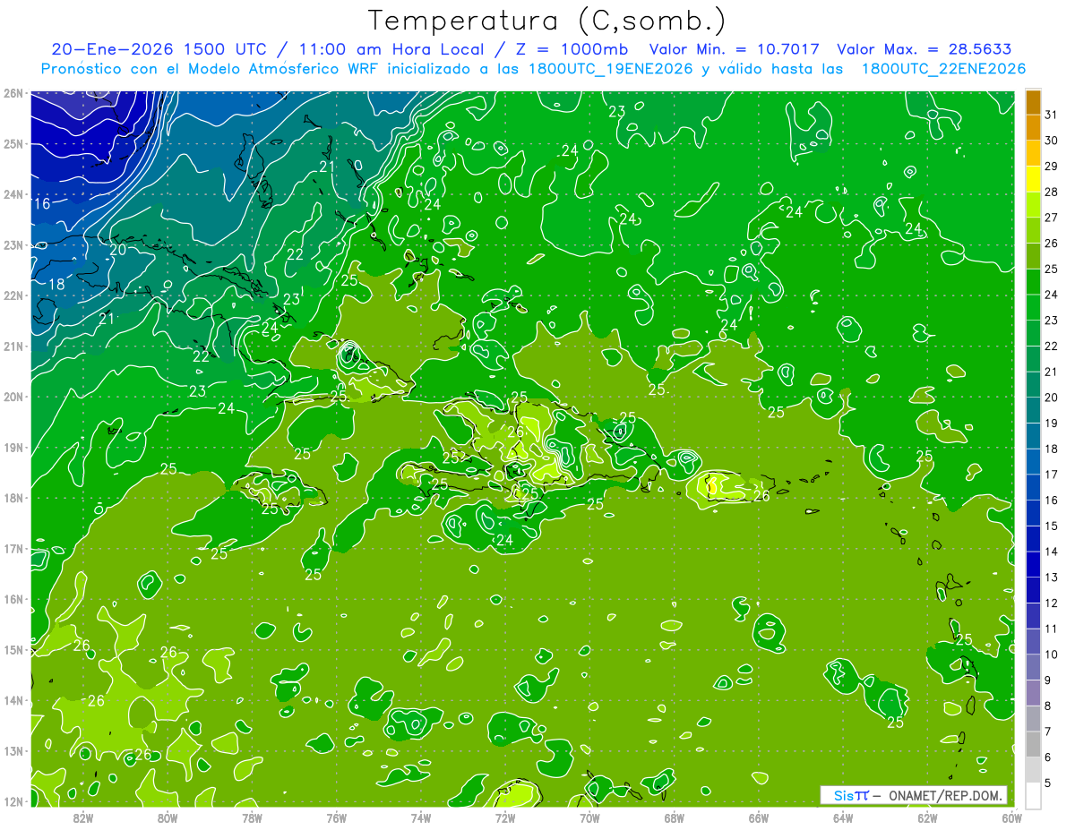Click the latitude axis label 20N

pyautogui.click(x=13, y=397)
